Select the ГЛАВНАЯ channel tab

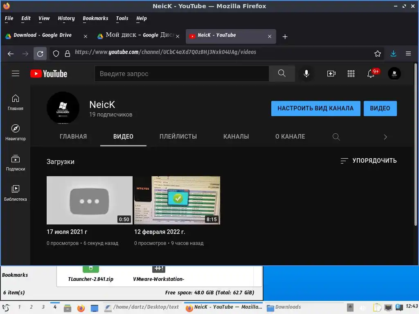(x=73, y=137)
